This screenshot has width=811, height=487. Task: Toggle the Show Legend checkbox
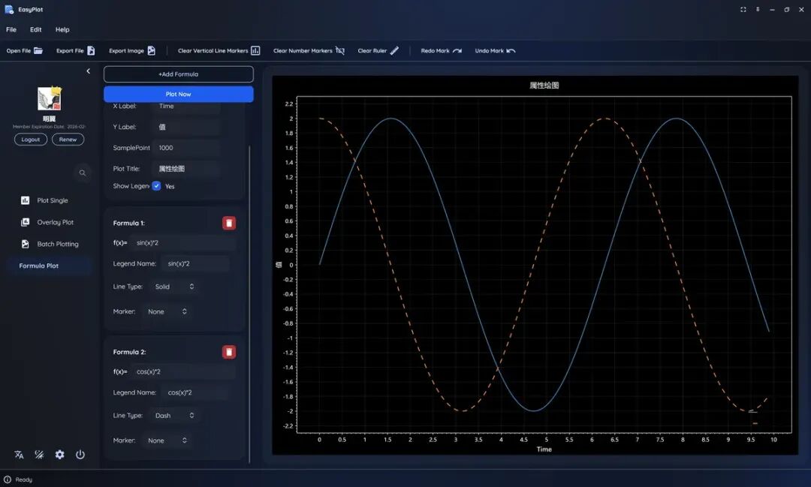click(x=156, y=186)
